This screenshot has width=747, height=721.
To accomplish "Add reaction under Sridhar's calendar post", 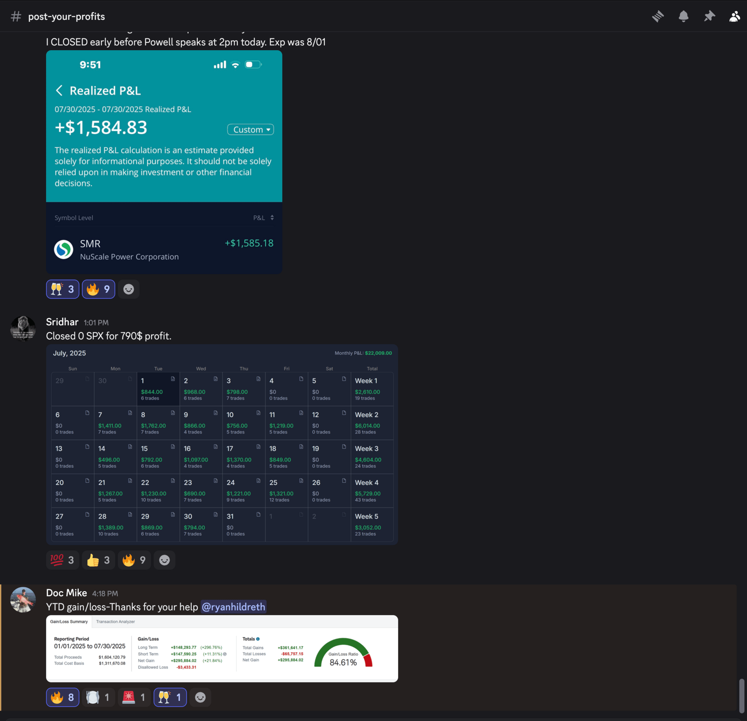I will [164, 560].
